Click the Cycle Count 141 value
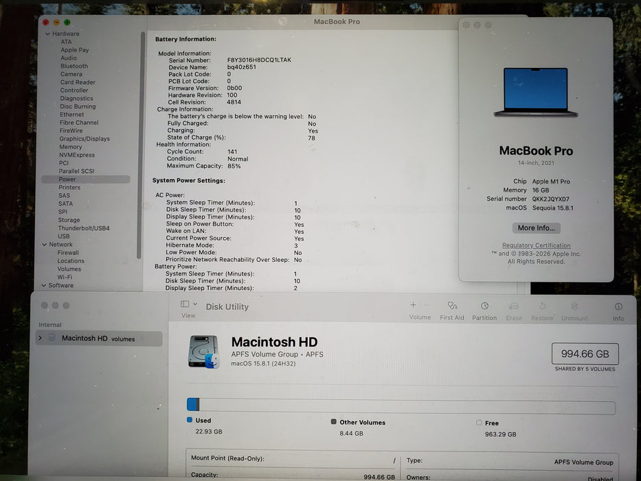This screenshot has width=641, height=481. [232, 152]
